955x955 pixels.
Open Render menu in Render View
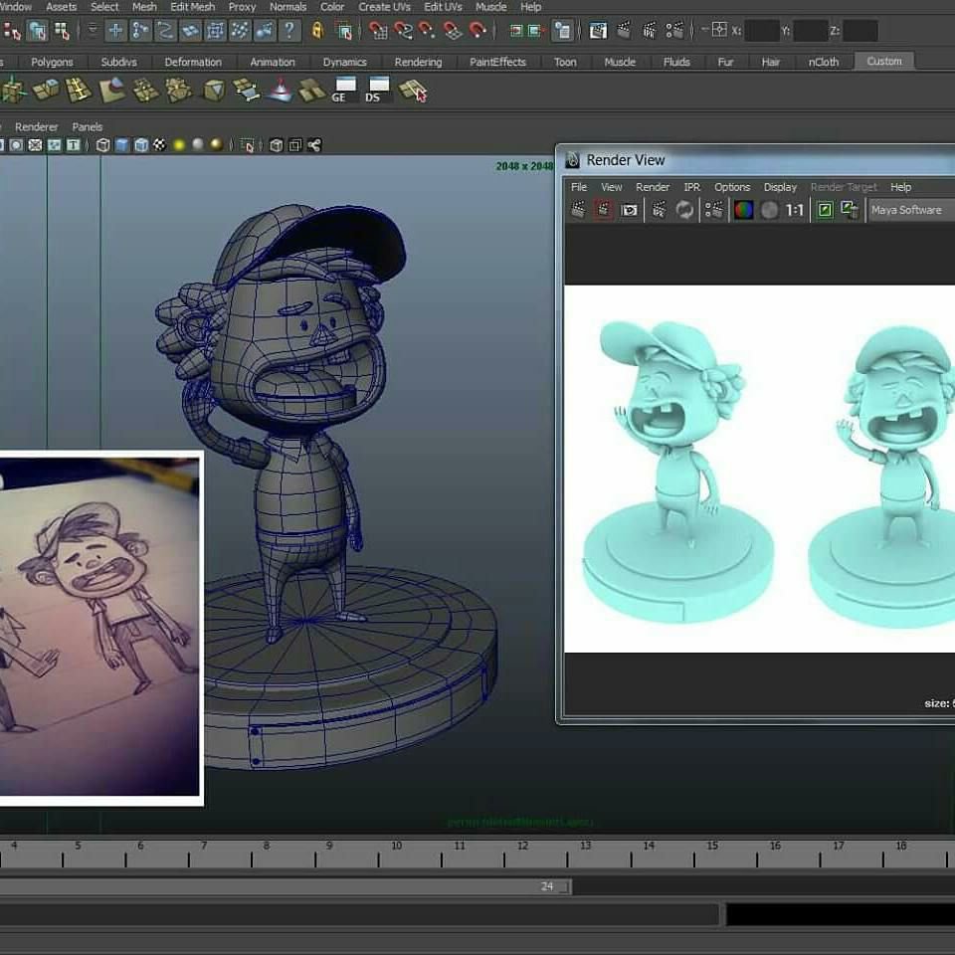point(653,187)
